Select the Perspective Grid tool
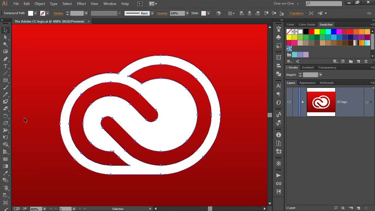The height and width of the screenshot is (211, 375). (x=5, y=152)
